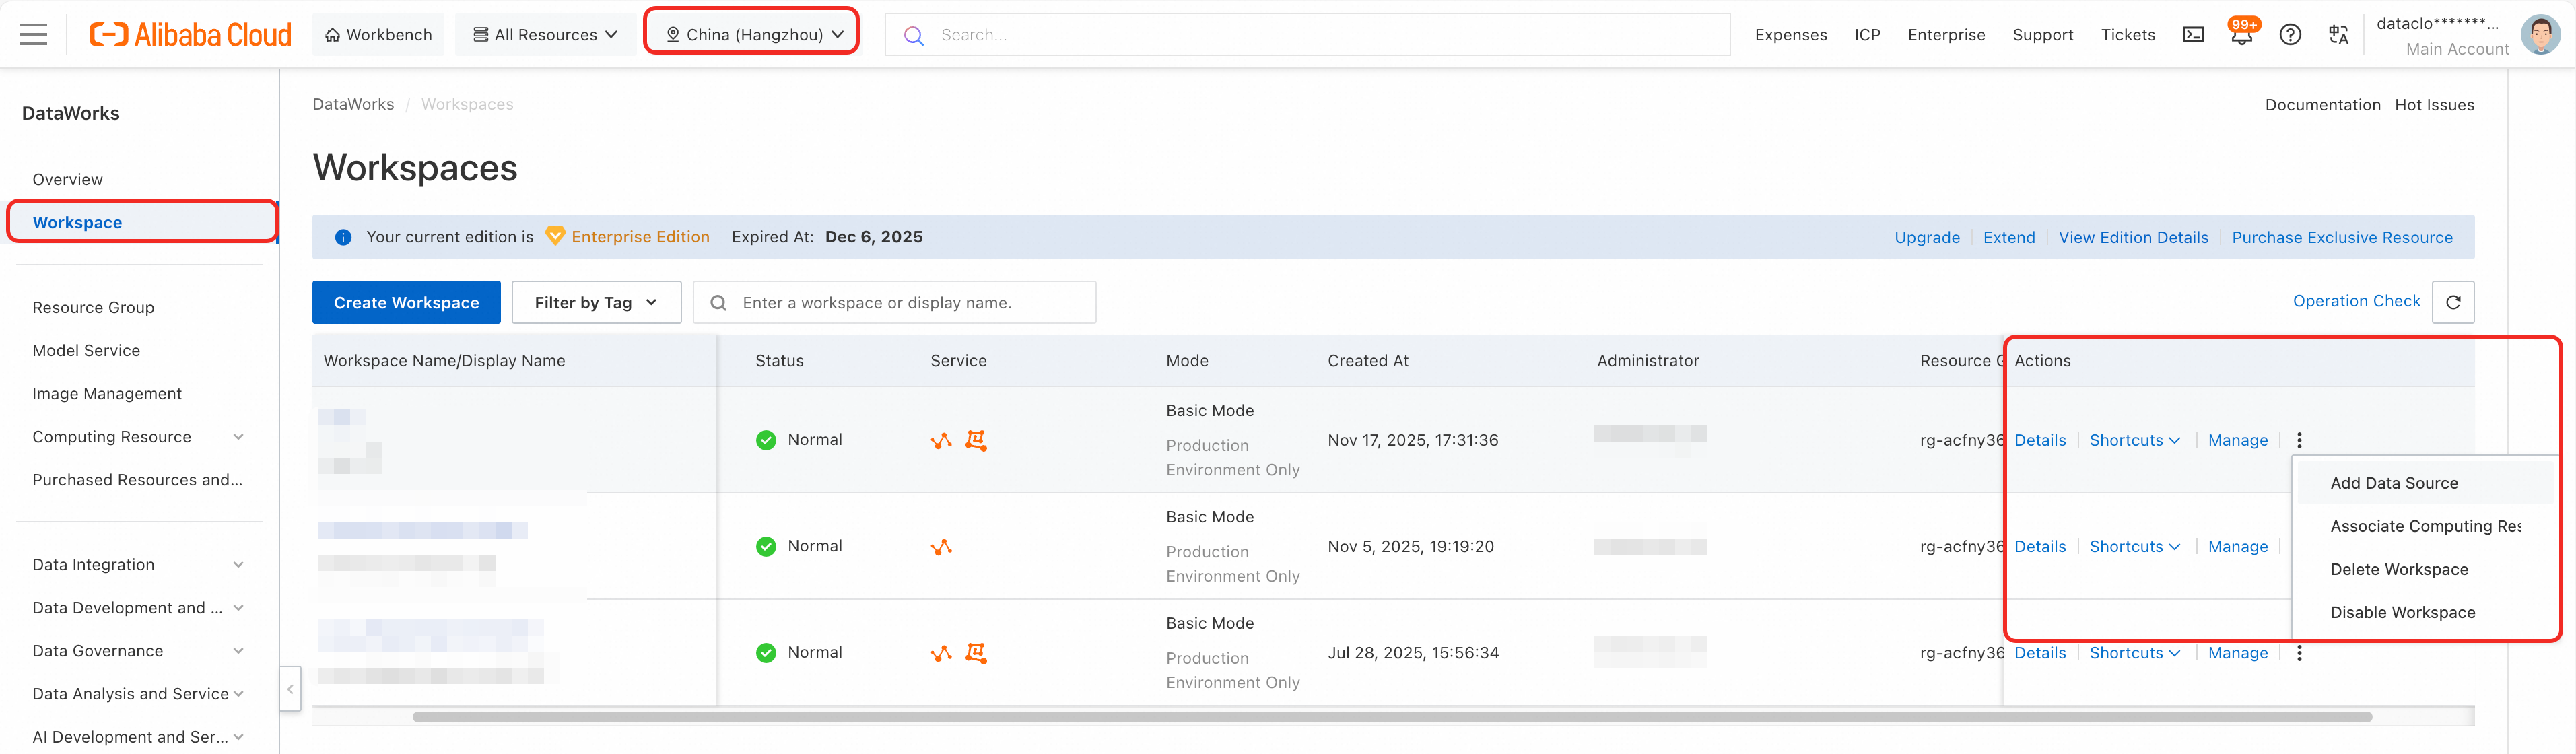Open the Filter by Tag dropdown
Viewport: 2576px width, 754px height.
pyautogui.click(x=596, y=302)
